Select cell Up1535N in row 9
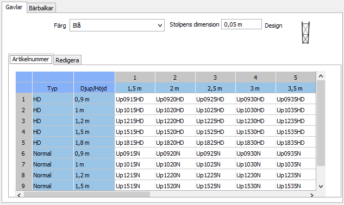344x205 pixels. (296, 186)
